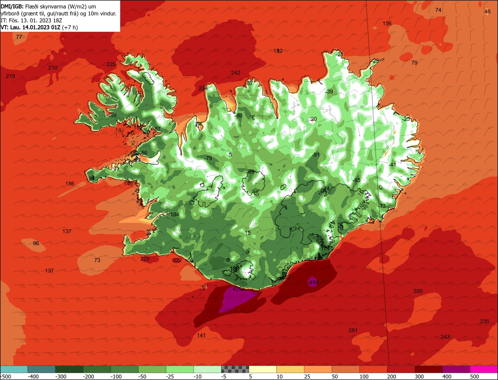Pick the -25 to -10 light green legend swatch
This screenshot has height=380, width=498.
[x=180, y=369]
